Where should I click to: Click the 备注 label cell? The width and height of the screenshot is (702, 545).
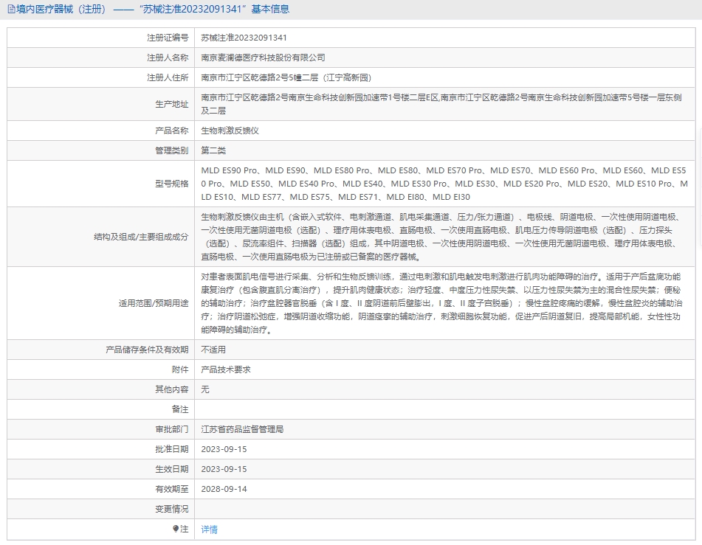click(100, 409)
